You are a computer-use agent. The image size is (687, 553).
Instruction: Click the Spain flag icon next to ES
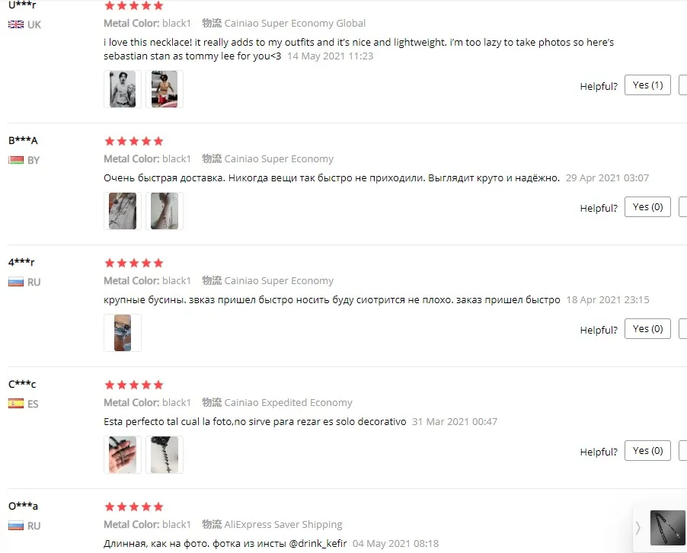pos(16,404)
